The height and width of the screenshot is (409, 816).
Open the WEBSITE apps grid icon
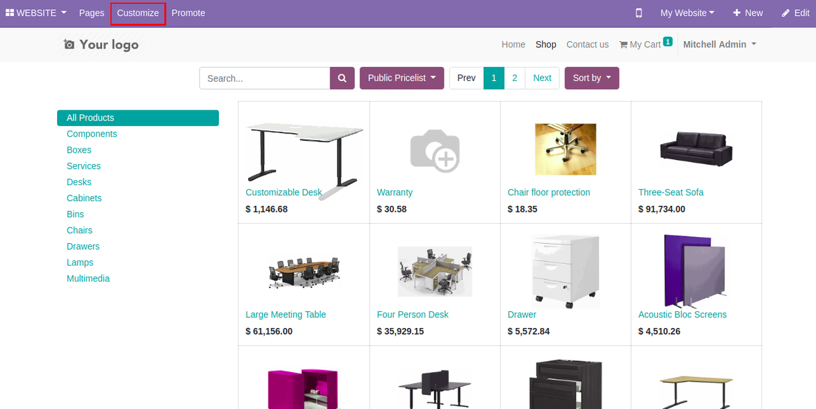(x=10, y=13)
